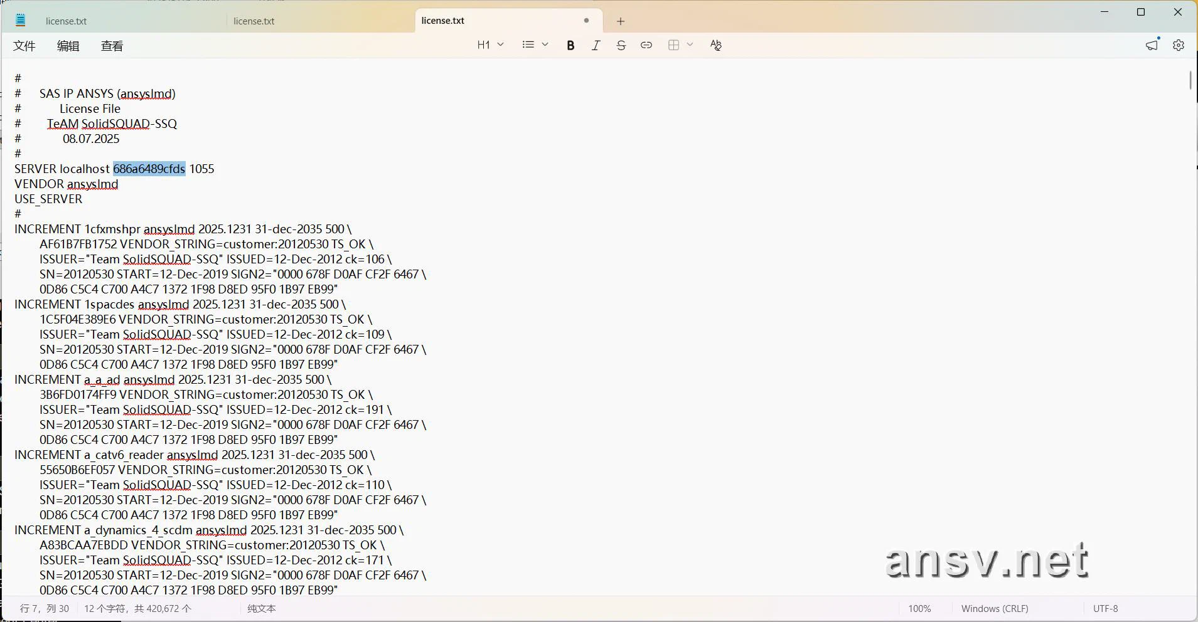The height and width of the screenshot is (622, 1198).
Task: Switch to the second license.txt tab
Action: point(254,21)
